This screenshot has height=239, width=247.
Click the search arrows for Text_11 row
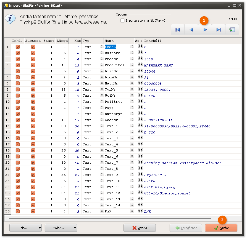(x=140, y=186)
